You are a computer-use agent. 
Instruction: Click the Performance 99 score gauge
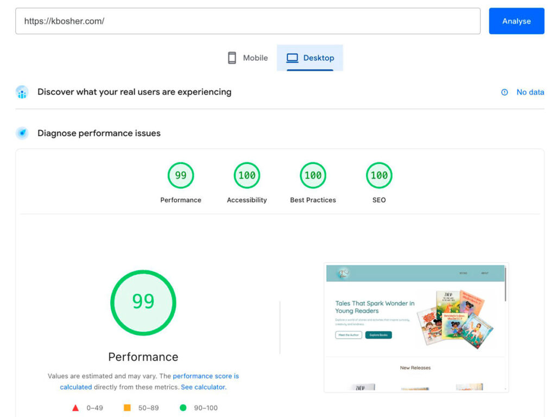[181, 175]
